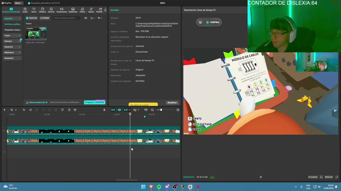Image resolution: width=341 pixels, height=191 pixels.
Task: Zoom out the timeline
Action: 152,110
